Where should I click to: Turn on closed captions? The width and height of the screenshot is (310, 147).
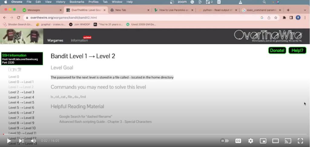click(x=238, y=141)
